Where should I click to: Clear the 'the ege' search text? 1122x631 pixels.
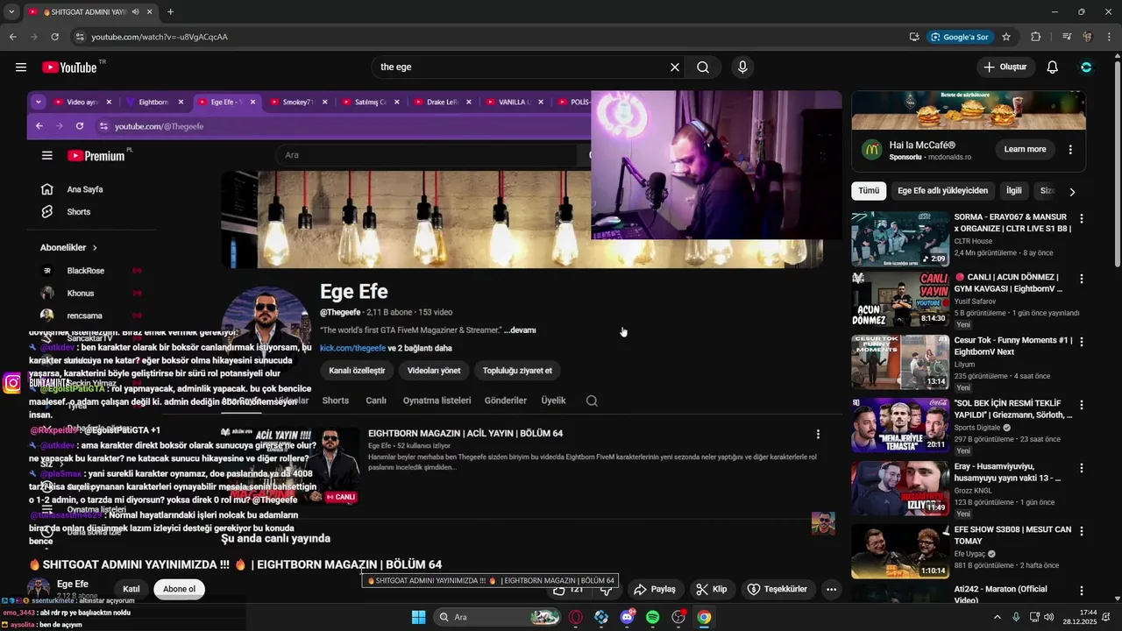pyautogui.click(x=675, y=67)
